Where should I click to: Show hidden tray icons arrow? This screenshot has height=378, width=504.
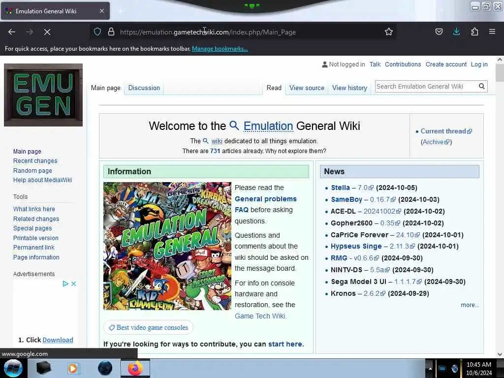[430, 368]
